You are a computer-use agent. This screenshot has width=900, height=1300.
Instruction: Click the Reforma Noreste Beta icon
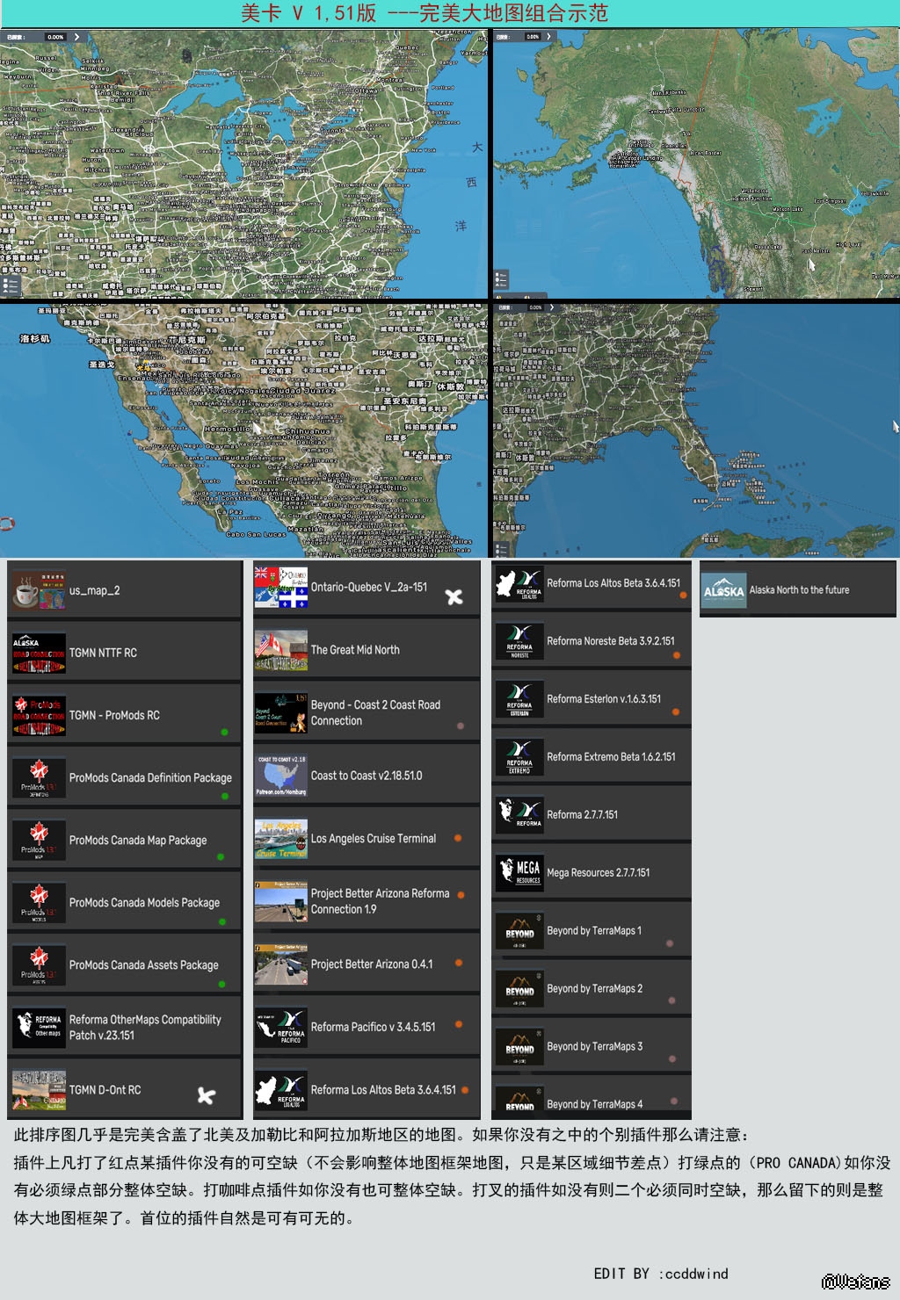pyautogui.click(x=519, y=642)
